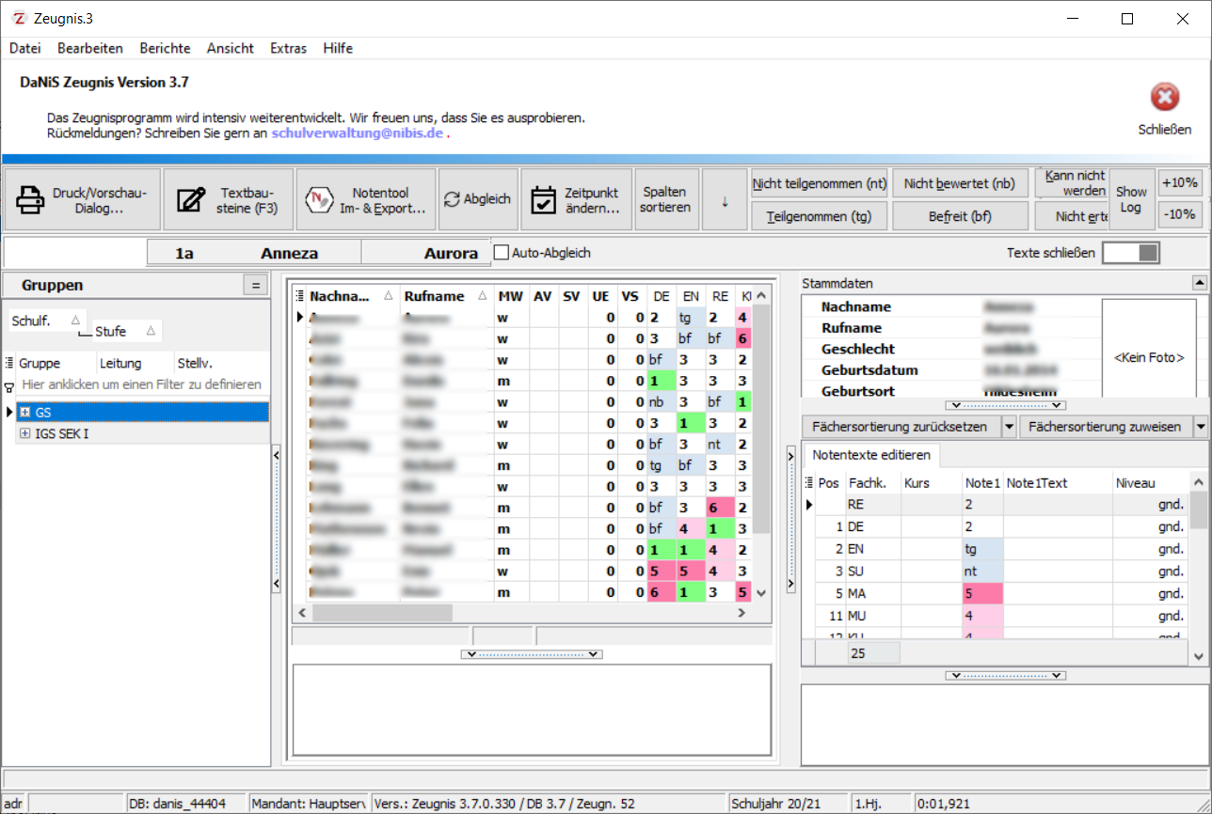
Task: Open the Berichte menu
Action: tap(165, 48)
